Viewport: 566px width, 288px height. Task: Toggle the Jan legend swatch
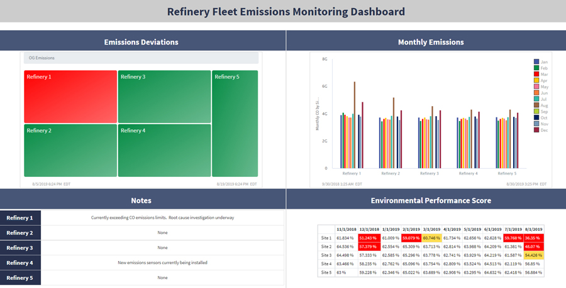[x=536, y=62]
